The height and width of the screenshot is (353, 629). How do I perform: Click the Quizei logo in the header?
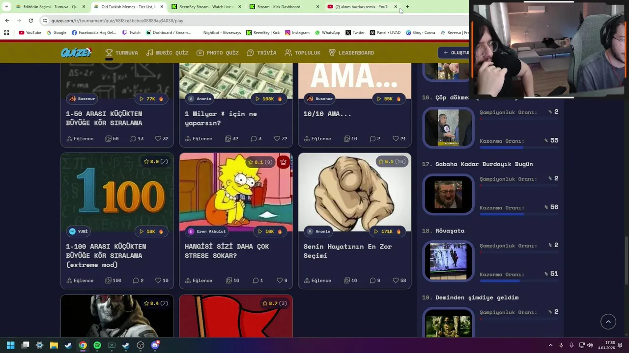click(x=76, y=52)
